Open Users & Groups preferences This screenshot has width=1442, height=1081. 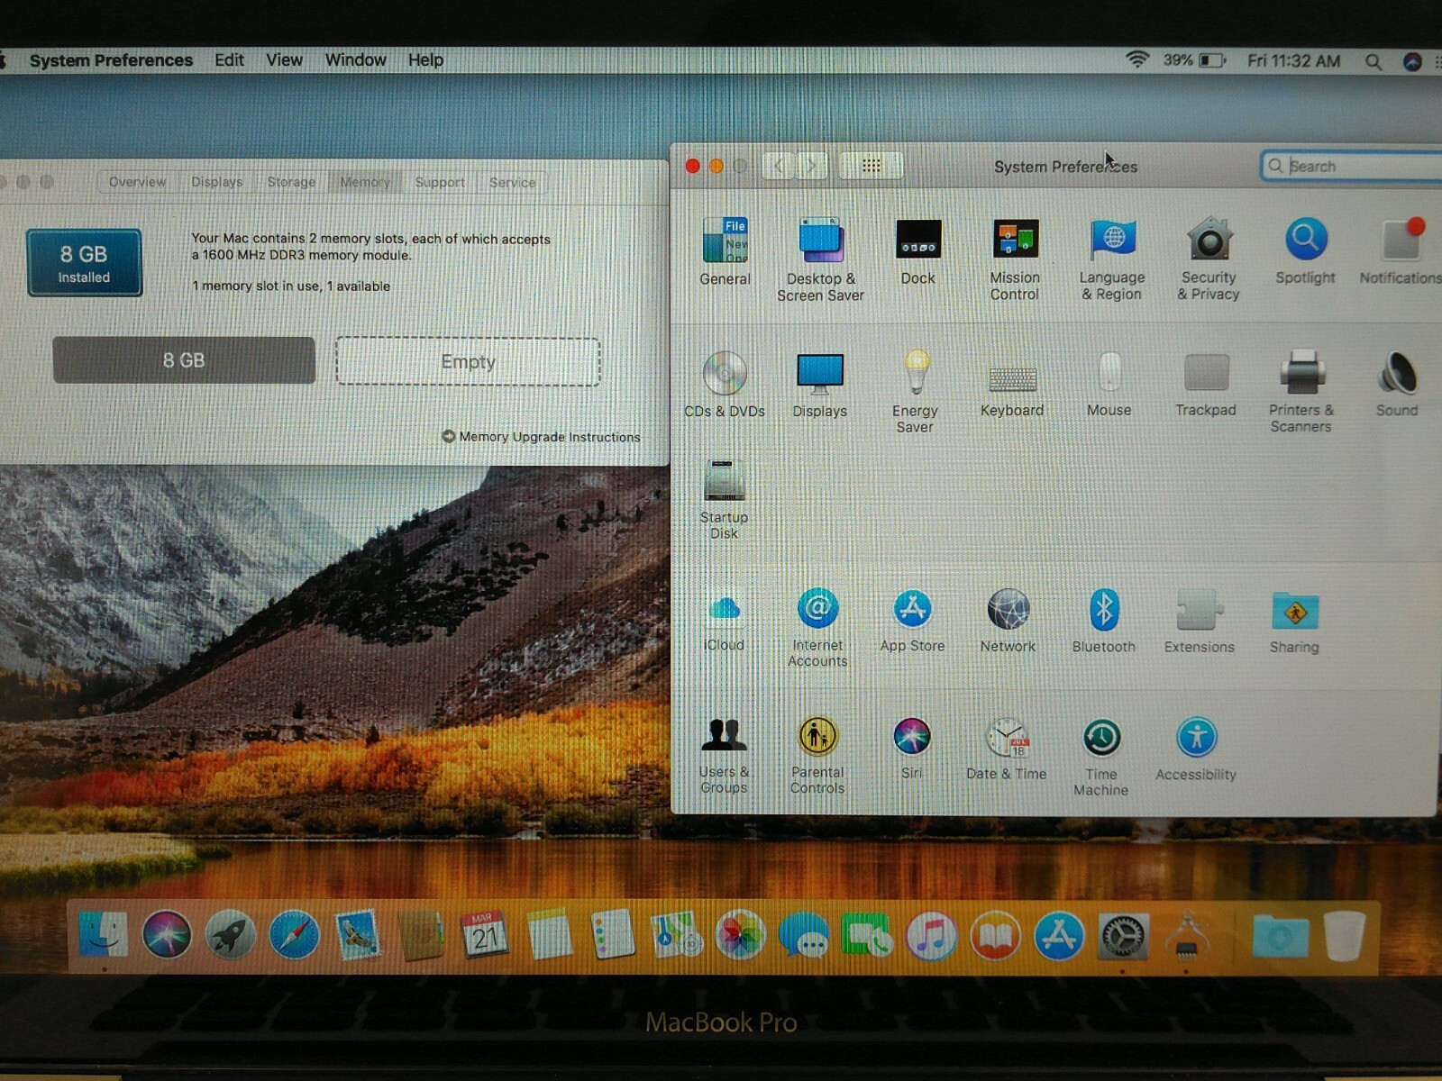point(724,755)
